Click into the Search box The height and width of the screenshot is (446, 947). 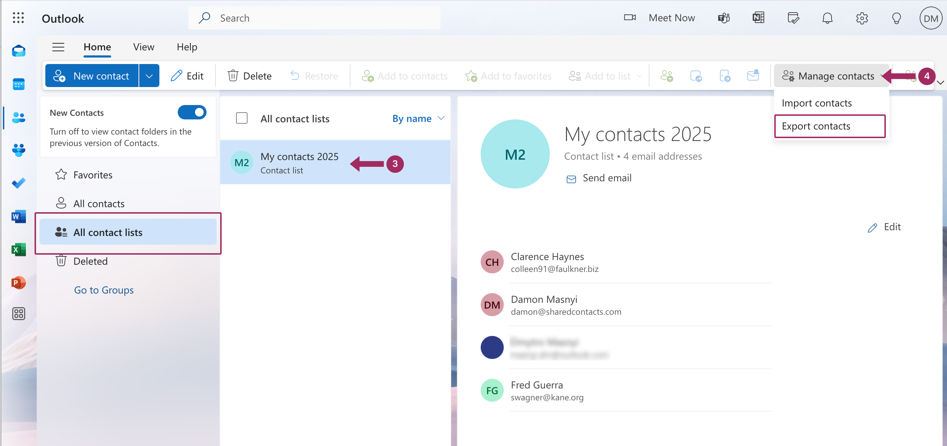tap(314, 18)
